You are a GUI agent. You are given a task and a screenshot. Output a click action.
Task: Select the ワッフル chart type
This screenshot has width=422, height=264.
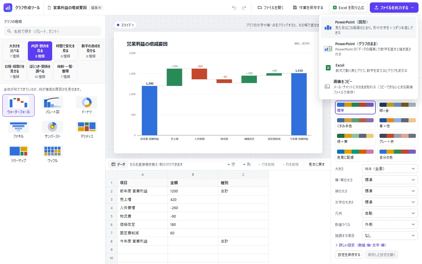[x=53, y=154]
